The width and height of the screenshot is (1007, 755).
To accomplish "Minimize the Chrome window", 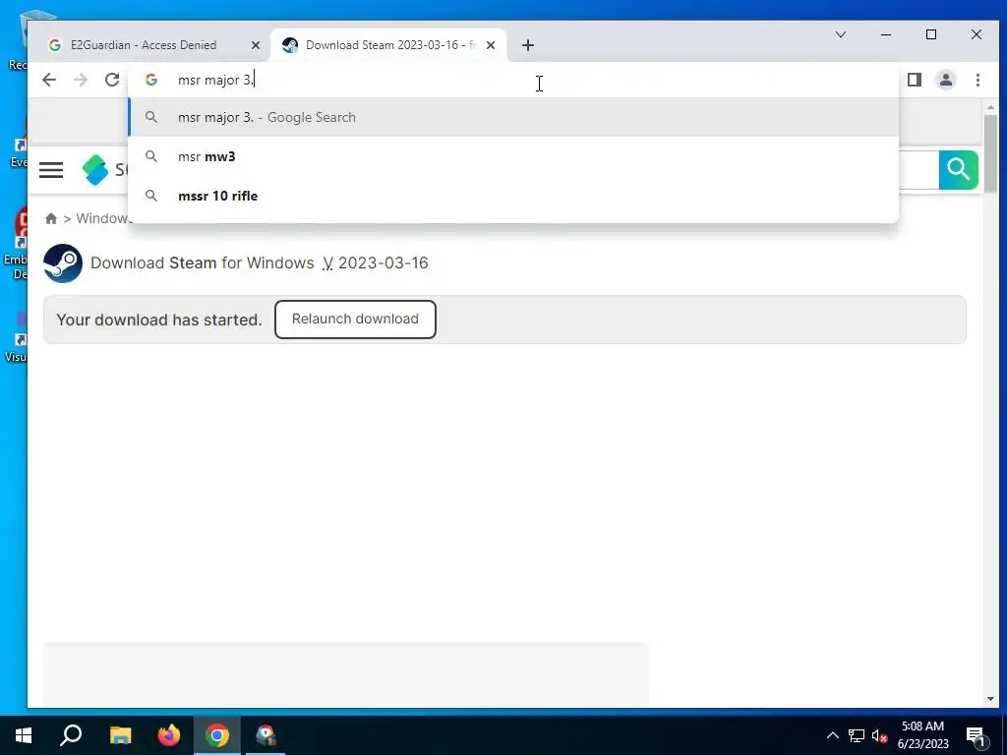I will pos(886,34).
